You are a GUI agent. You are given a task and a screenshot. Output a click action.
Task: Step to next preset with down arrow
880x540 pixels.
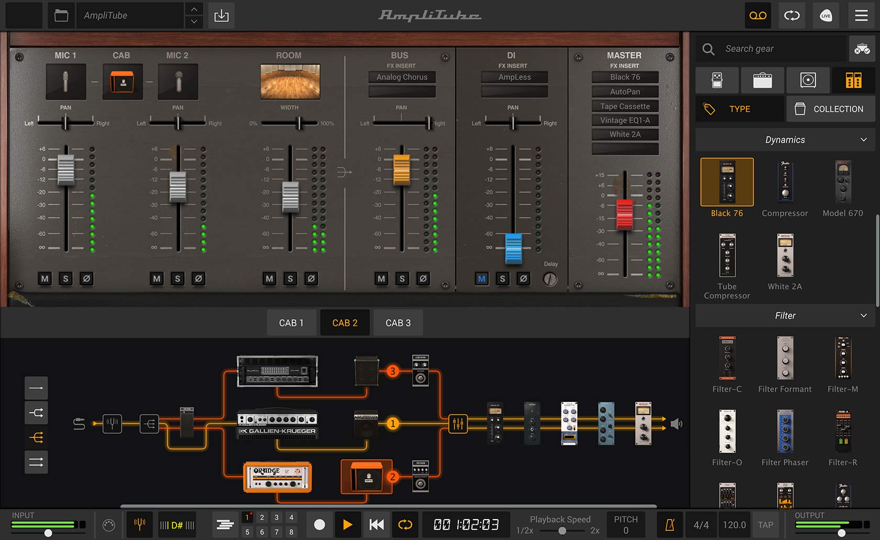pos(194,22)
